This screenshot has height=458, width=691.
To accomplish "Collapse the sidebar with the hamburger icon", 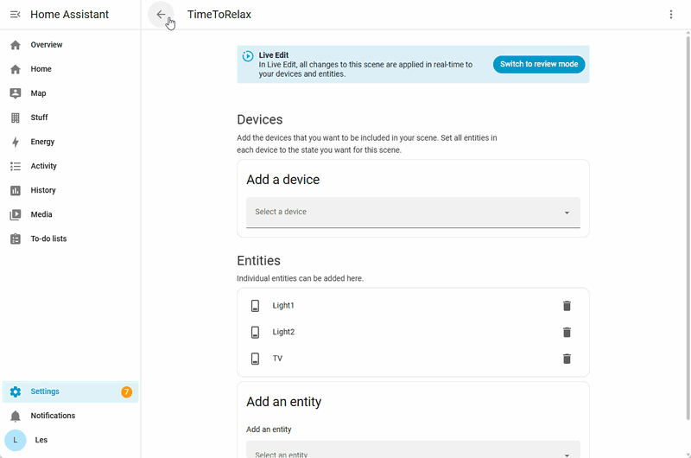I will pos(16,15).
